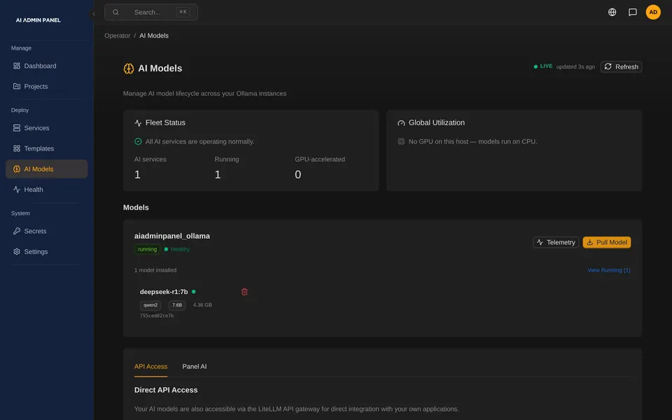
Task: Open Telemetry for aiadminpanel_ollama
Action: [x=556, y=243]
